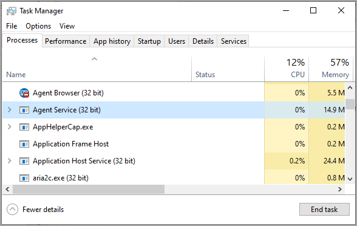Click the End task button

[324, 210]
